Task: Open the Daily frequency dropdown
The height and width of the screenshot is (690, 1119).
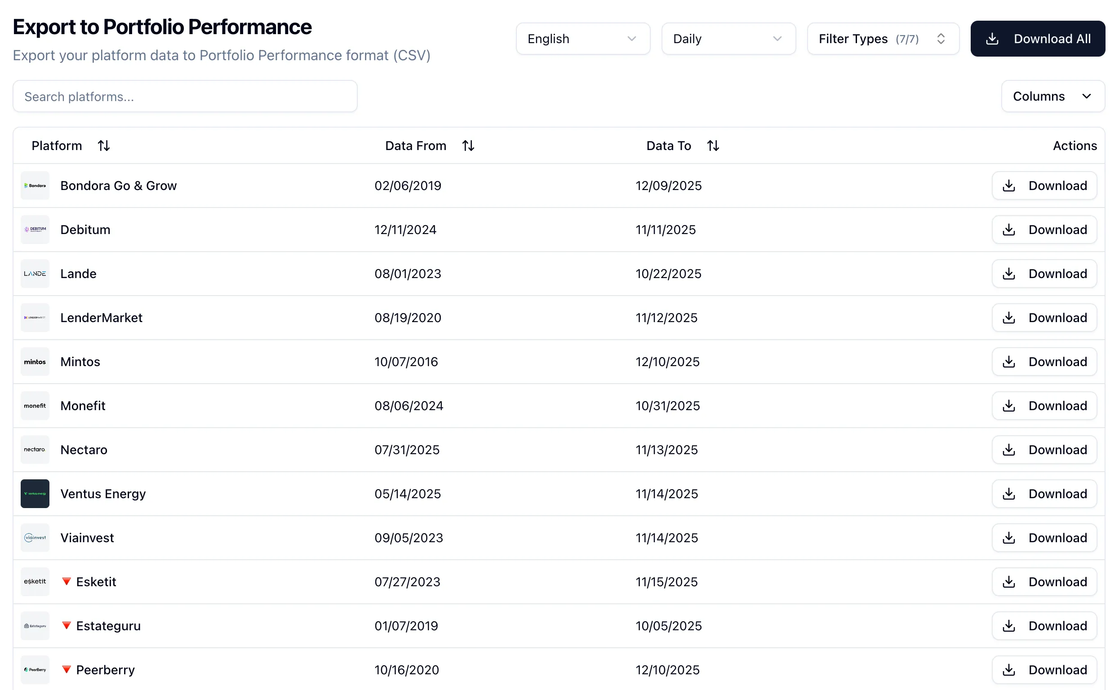Action: coord(728,38)
